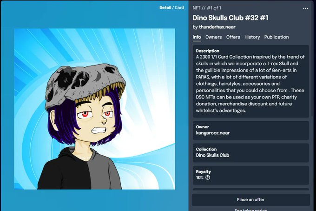Open the Owners tab
Image resolution: width=316 pixels, height=211 pixels.
pyautogui.click(x=213, y=37)
